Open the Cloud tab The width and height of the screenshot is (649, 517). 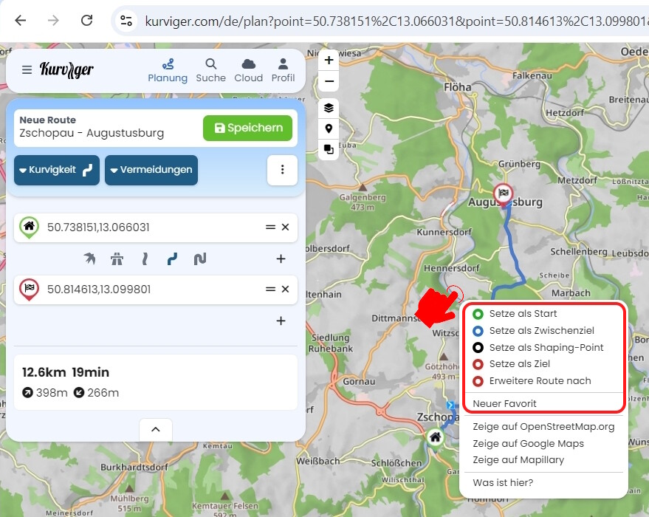click(x=249, y=70)
